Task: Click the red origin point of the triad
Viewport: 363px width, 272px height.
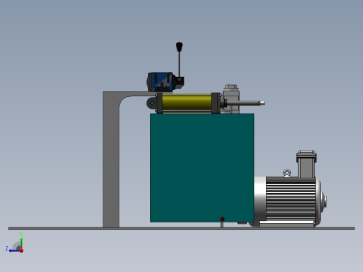Action: (x=22, y=250)
